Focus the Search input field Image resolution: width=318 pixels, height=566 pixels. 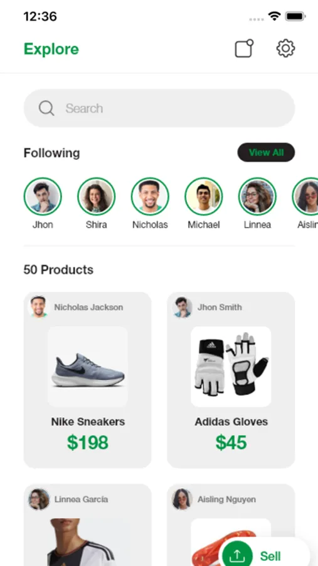click(x=159, y=108)
